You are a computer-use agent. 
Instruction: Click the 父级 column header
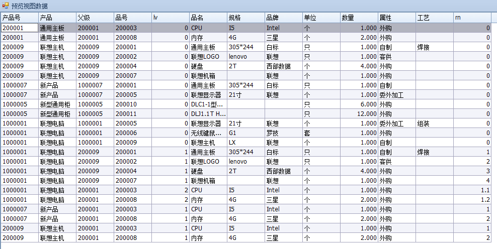click(95, 18)
